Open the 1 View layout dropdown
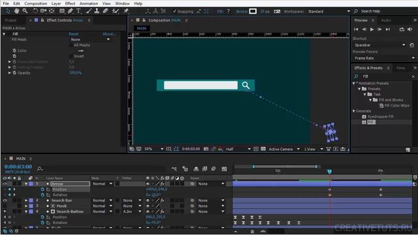418x235 pixels. click(x=313, y=149)
